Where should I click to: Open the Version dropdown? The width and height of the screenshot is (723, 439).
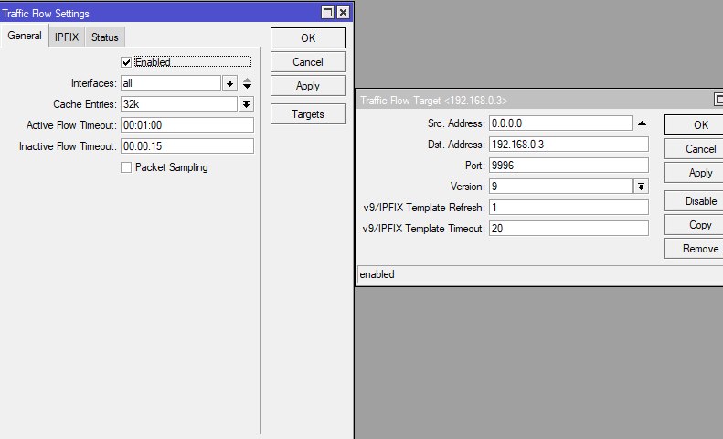click(641, 187)
